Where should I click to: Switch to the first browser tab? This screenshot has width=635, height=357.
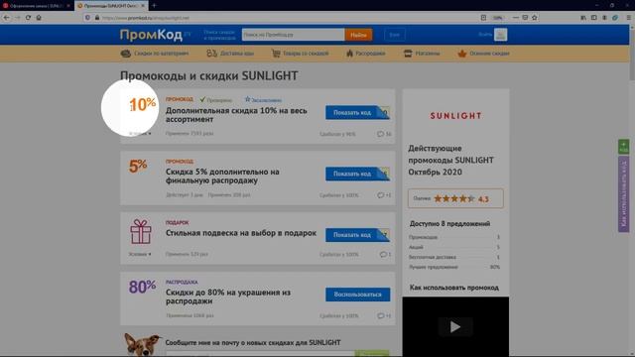36,6
